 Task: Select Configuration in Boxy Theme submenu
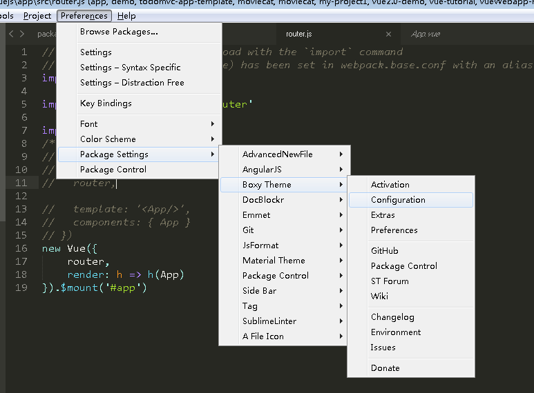tap(398, 200)
